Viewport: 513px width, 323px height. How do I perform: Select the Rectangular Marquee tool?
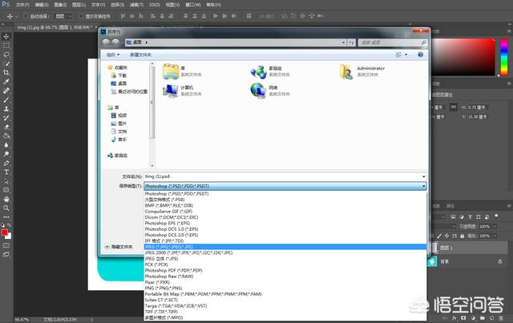click(6, 46)
